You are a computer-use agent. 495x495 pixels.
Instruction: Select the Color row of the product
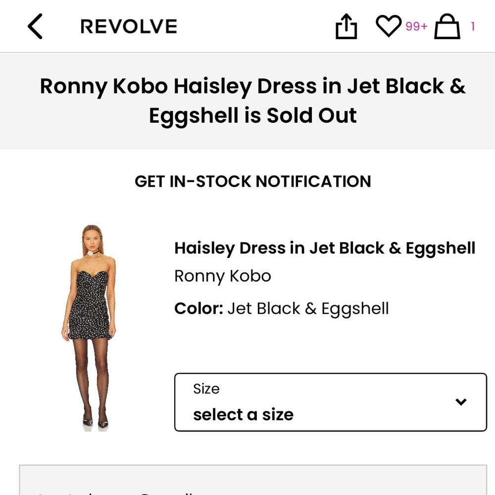click(x=281, y=308)
